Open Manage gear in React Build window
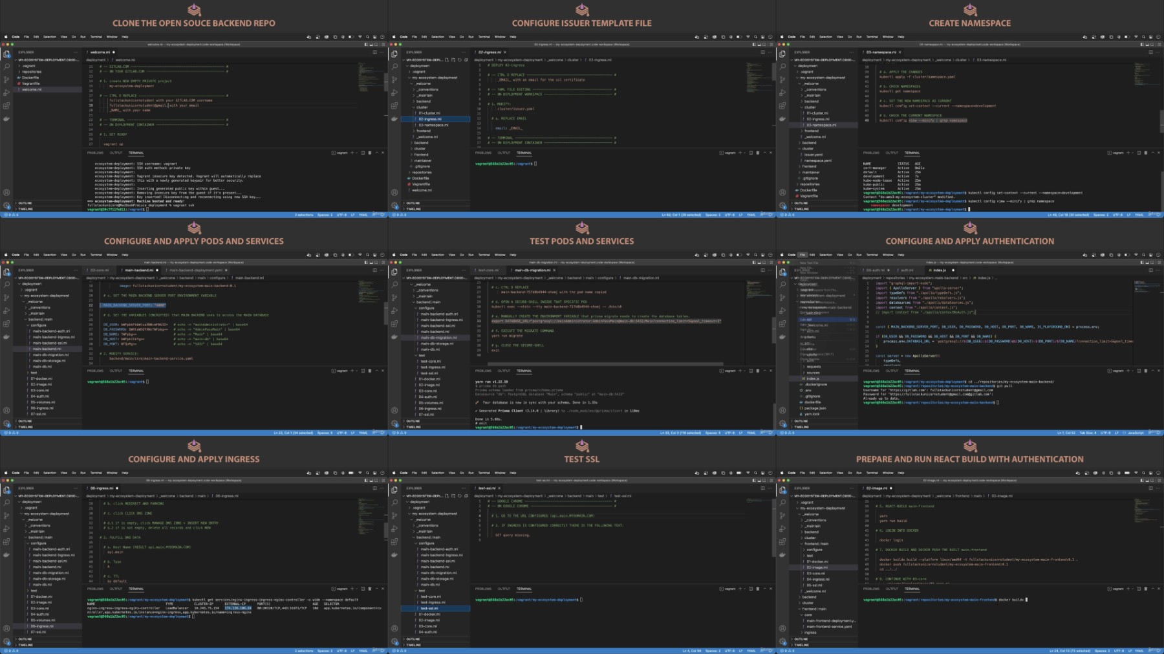The width and height of the screenshot is (1164, 654). click(782, 642)
